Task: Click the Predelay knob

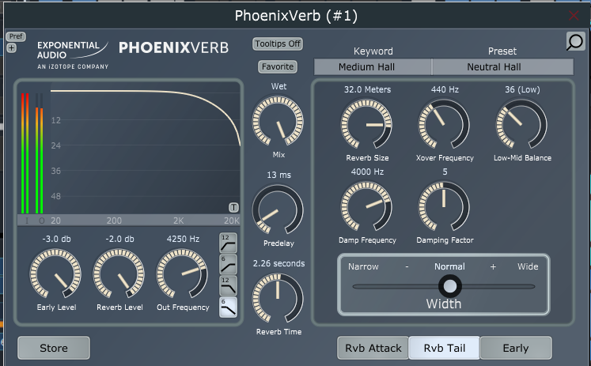Action: [278, 209]
